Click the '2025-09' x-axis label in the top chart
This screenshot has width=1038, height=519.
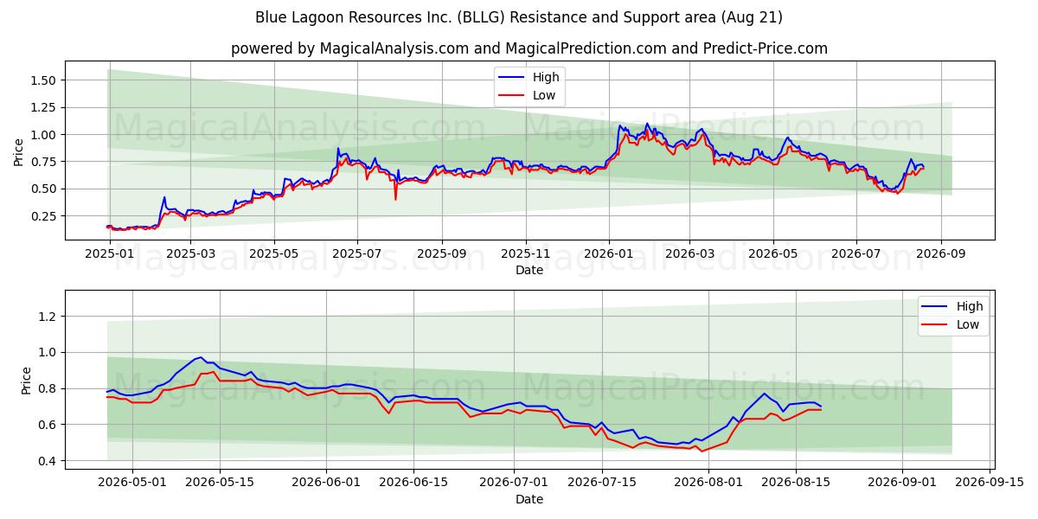[442, 254]
